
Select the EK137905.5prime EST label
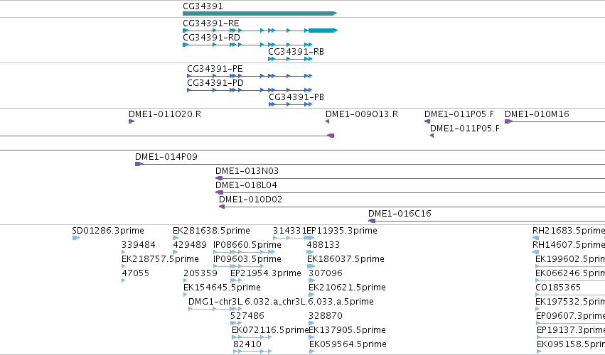pos(347,331)
